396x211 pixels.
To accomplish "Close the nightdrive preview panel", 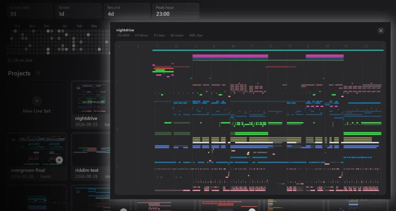I will click(x=381, y=31).
